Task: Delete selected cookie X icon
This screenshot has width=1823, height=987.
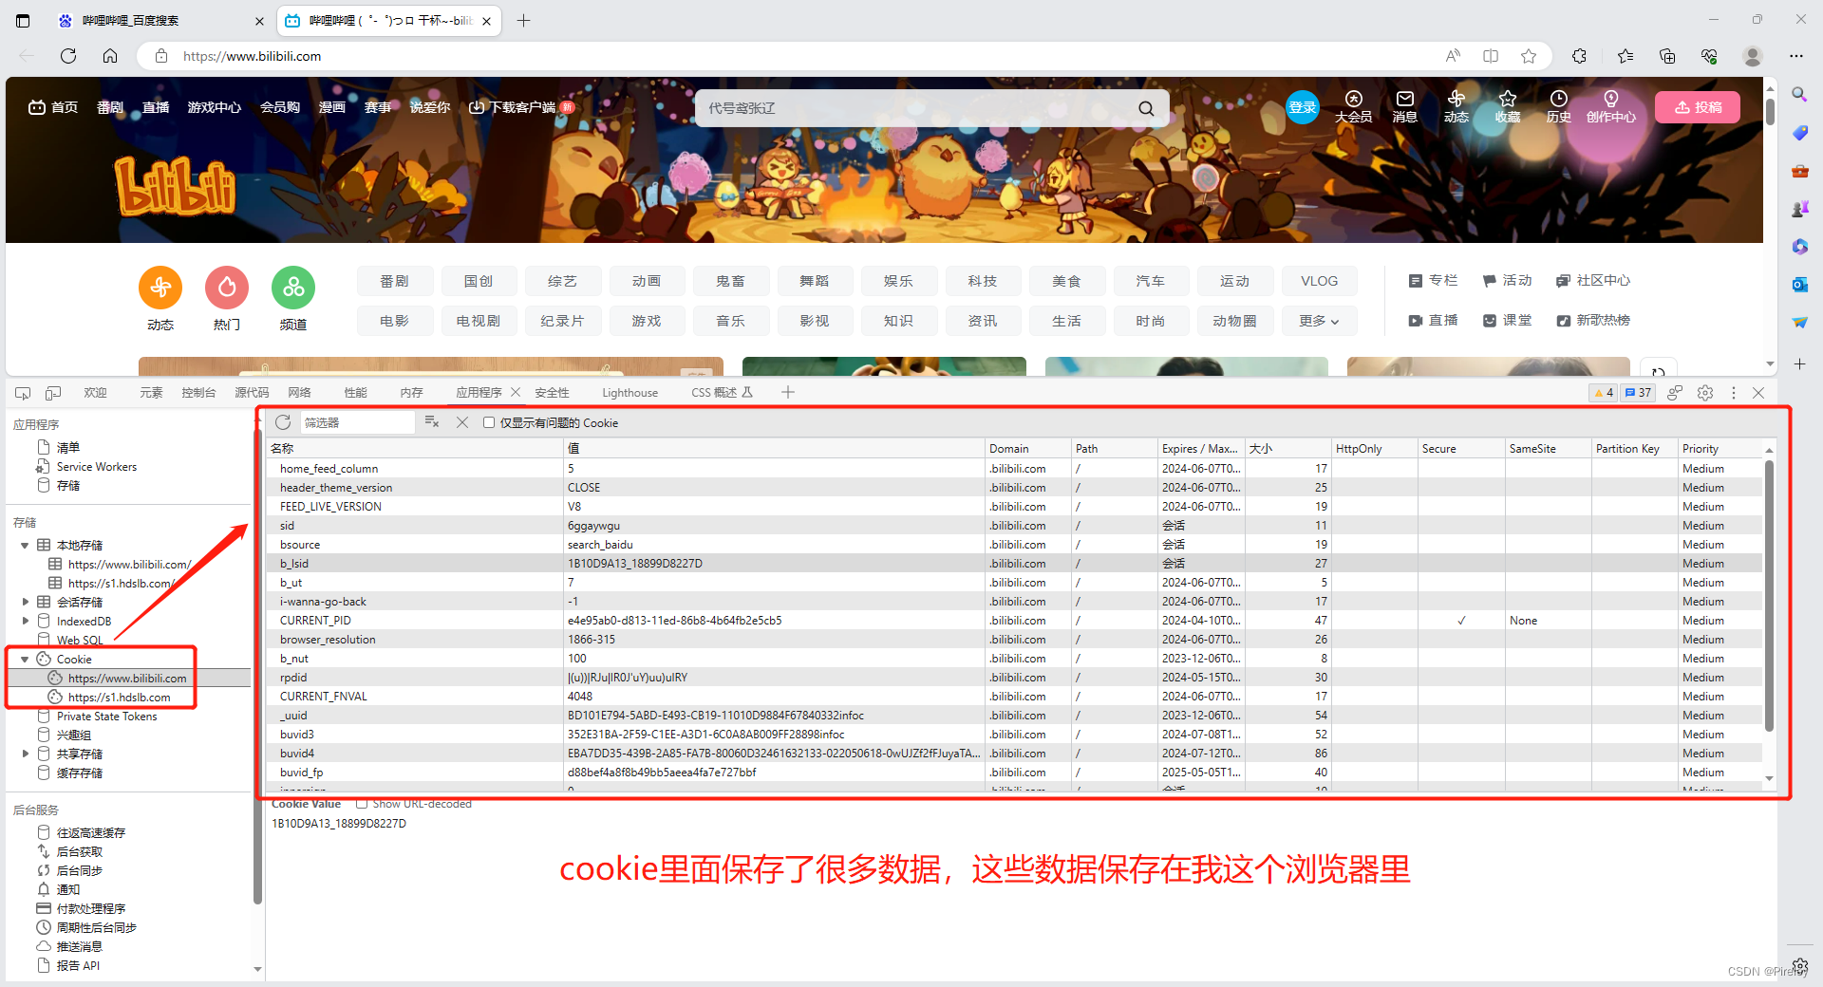Action: [x=462, y=422]
